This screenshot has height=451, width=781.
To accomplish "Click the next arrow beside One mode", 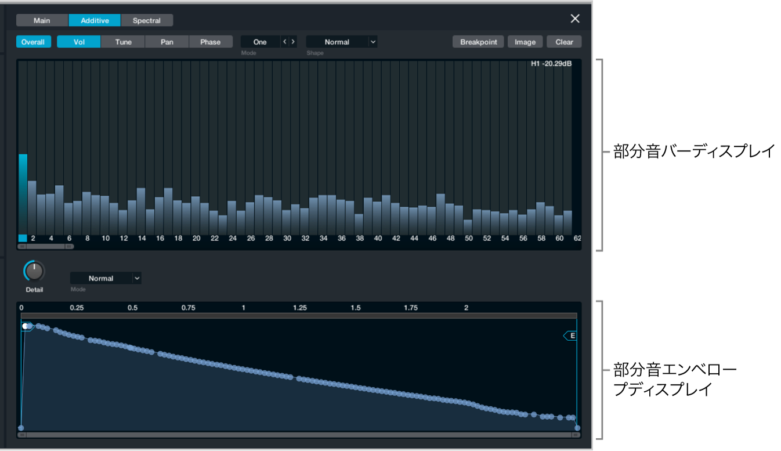I will pyautogui.click(x=293, y=42).
